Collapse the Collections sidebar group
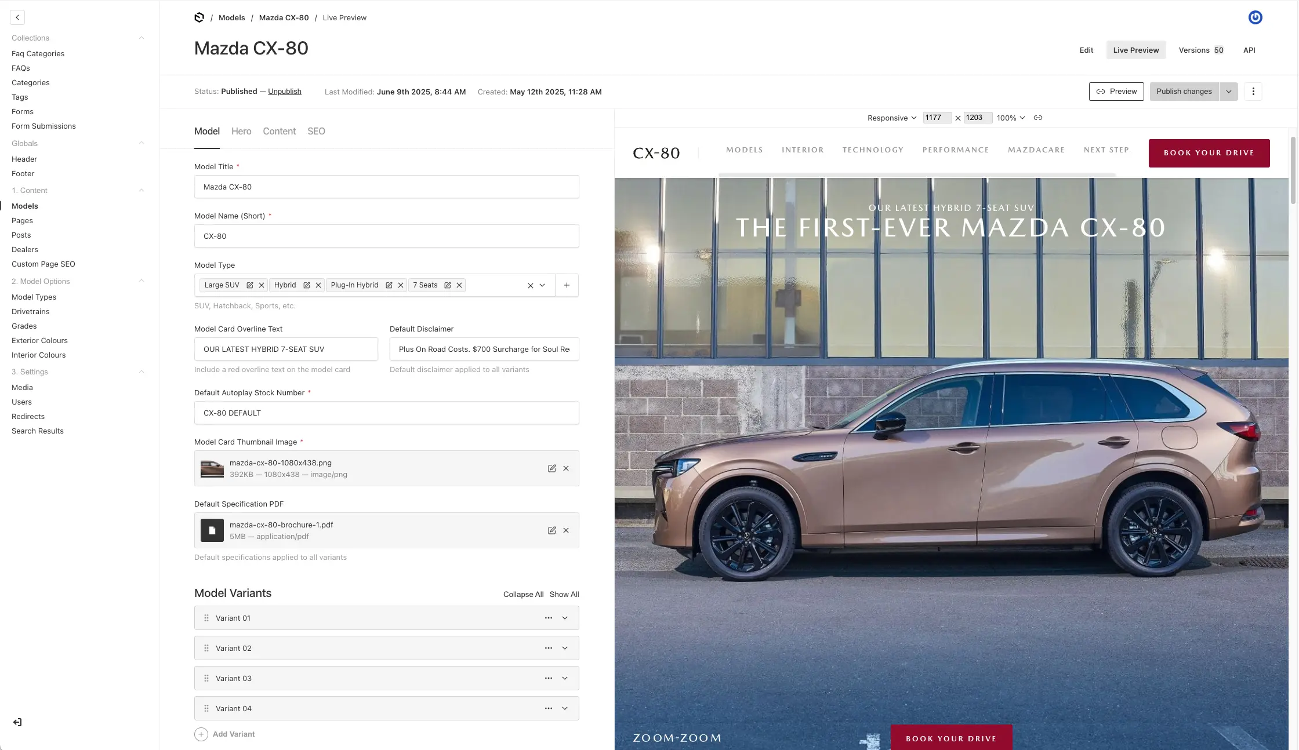The image size is (1299, 750). [x=141, y=38]
